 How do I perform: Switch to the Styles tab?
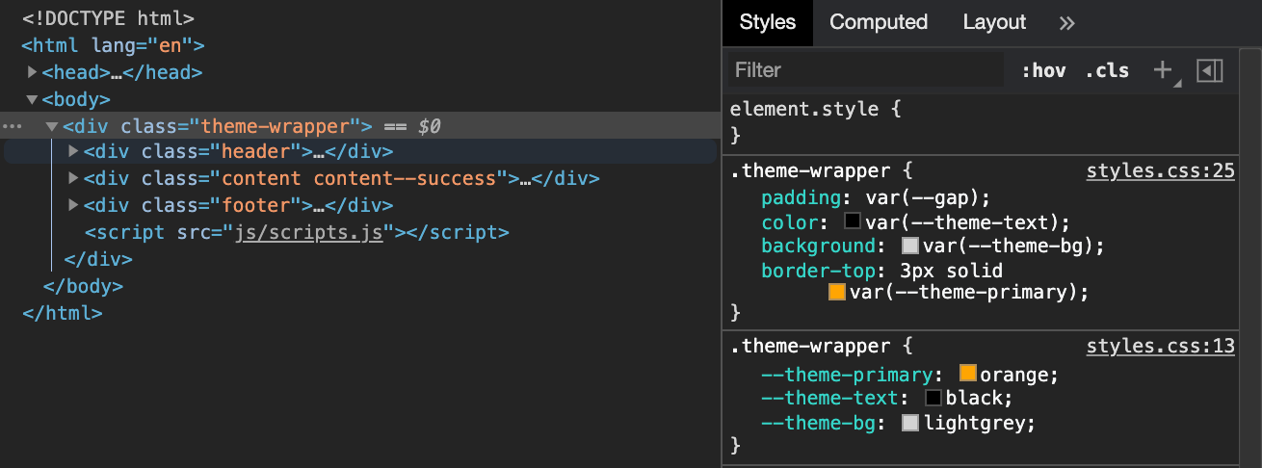(x=768, y=22)
